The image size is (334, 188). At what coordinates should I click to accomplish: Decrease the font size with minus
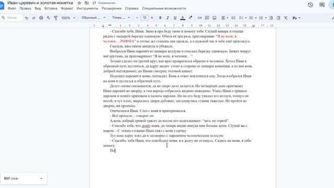(x=137, y=18)
